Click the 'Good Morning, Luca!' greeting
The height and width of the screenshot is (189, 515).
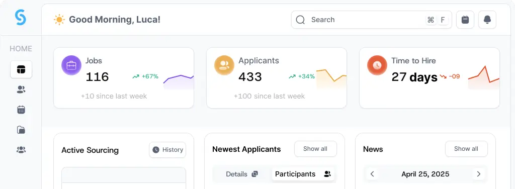[x=115, y=20]
